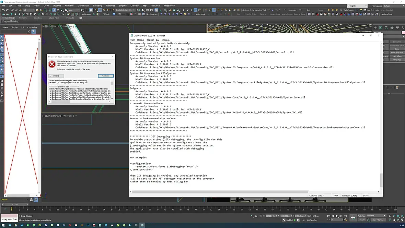Open the selection filter All dropdown
Viewport: 405px width, 228px height.
tap(29, 10)
